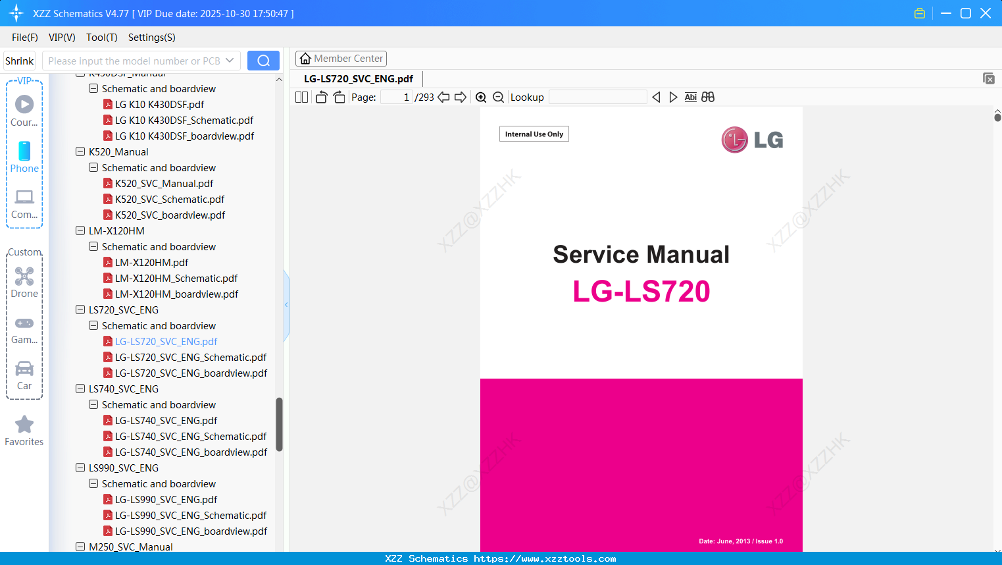Zoom out of the PDF view
Image resolution: width=1002 pixels, height=565 pixels.
pos(498,97)
